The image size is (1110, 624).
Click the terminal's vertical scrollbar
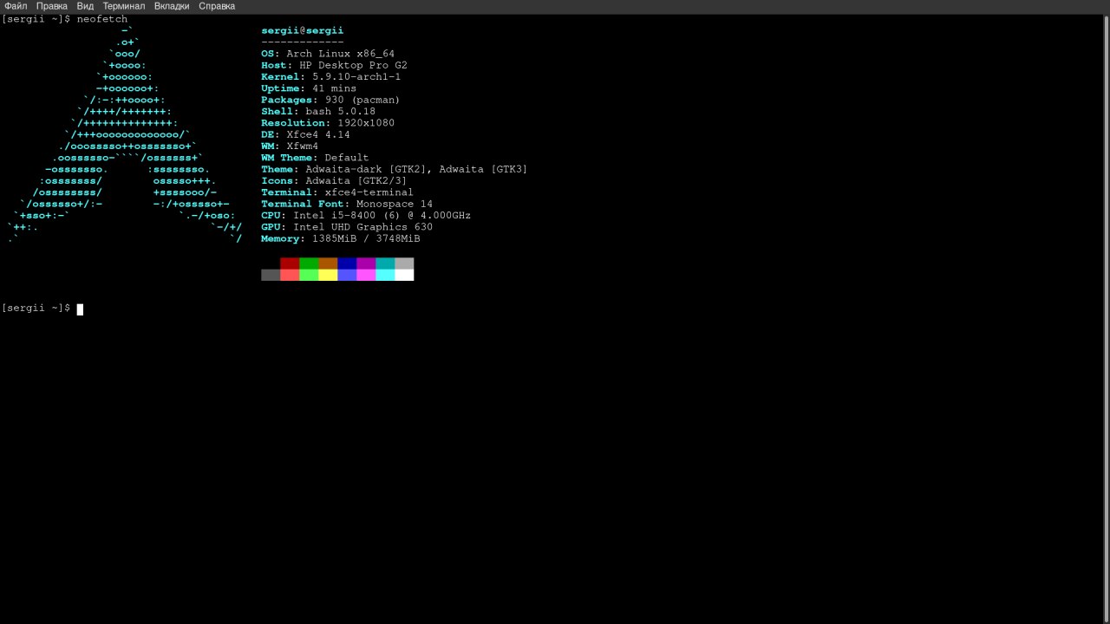coord(1106,318)
